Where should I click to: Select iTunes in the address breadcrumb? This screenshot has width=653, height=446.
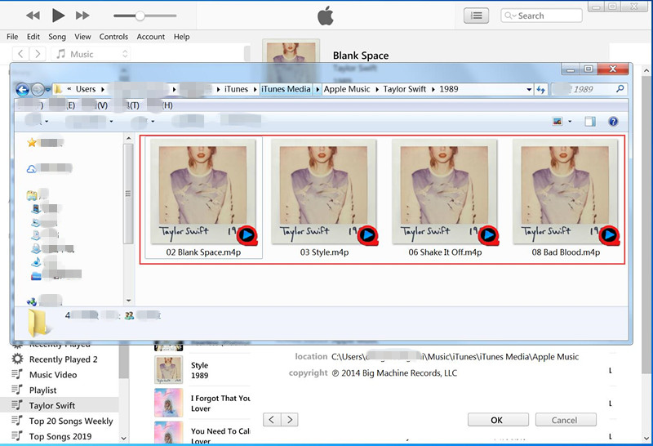(236, 89)
